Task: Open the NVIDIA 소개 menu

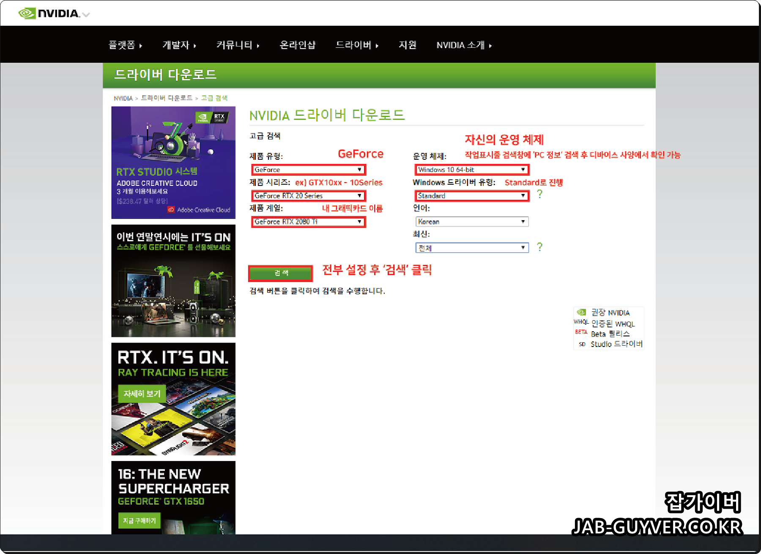Action: pos(464,45)
